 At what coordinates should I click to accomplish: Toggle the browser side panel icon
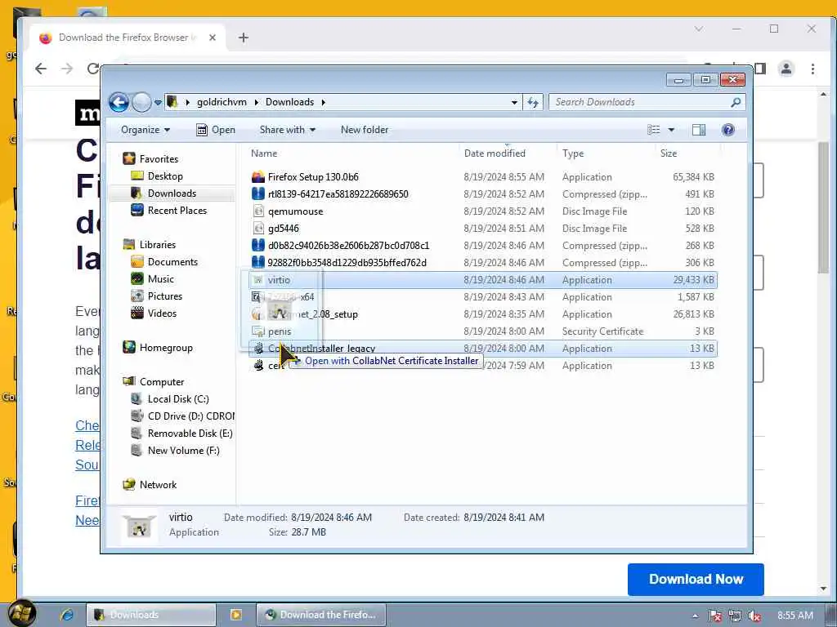[760, 69]
